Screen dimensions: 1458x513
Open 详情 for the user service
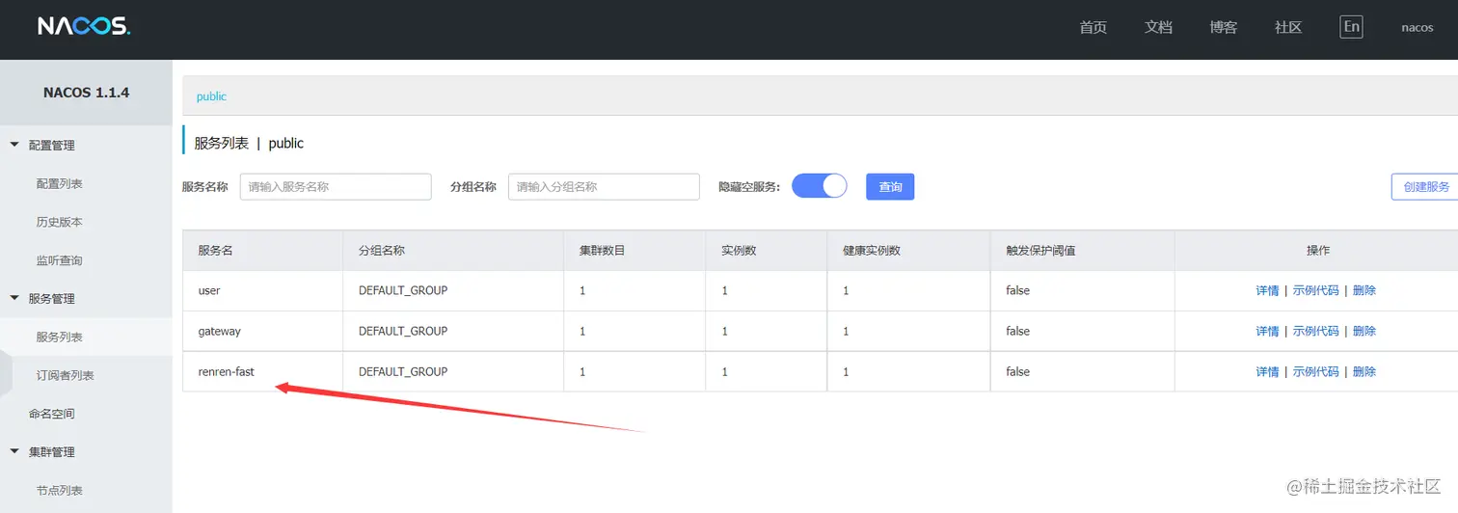click(x=1267, y=290)
